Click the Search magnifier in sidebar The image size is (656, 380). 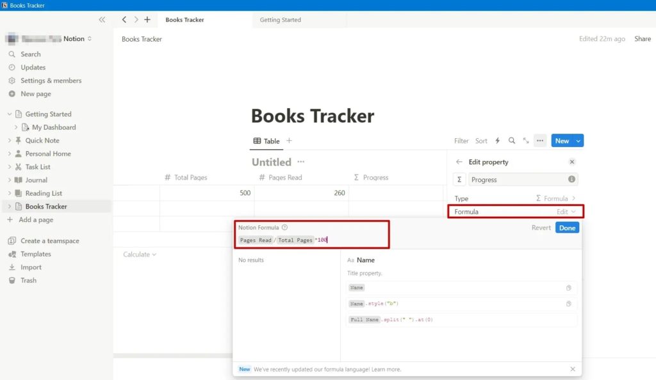point(12,54)
